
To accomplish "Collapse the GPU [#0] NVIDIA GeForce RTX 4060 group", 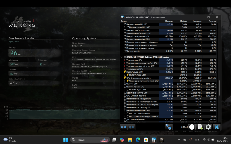I will tap(122, 57).
